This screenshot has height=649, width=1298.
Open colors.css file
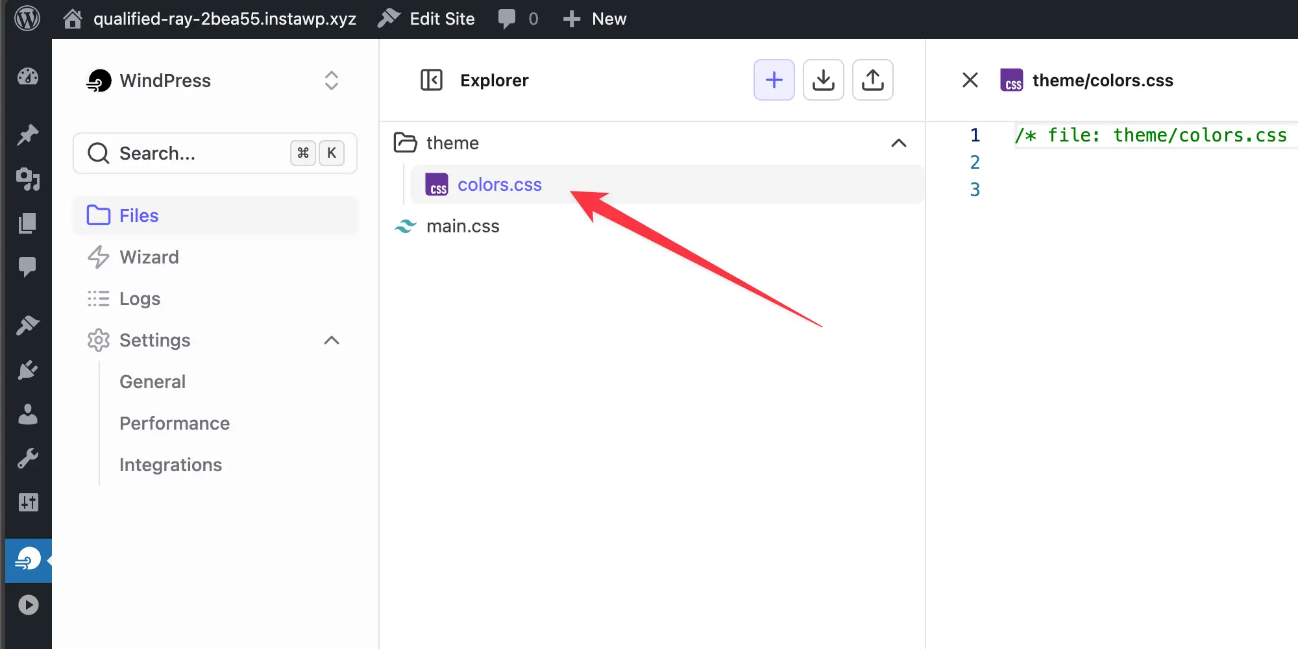[667, 184]
